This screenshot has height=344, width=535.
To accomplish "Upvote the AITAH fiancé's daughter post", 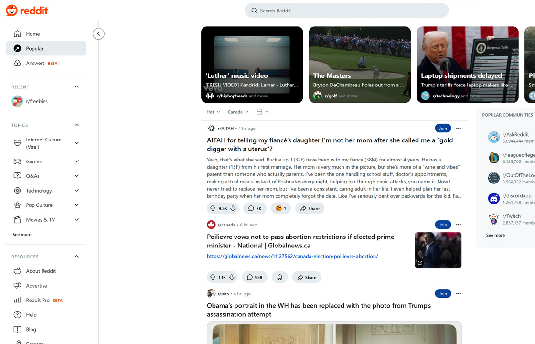I will coord(213,208).
